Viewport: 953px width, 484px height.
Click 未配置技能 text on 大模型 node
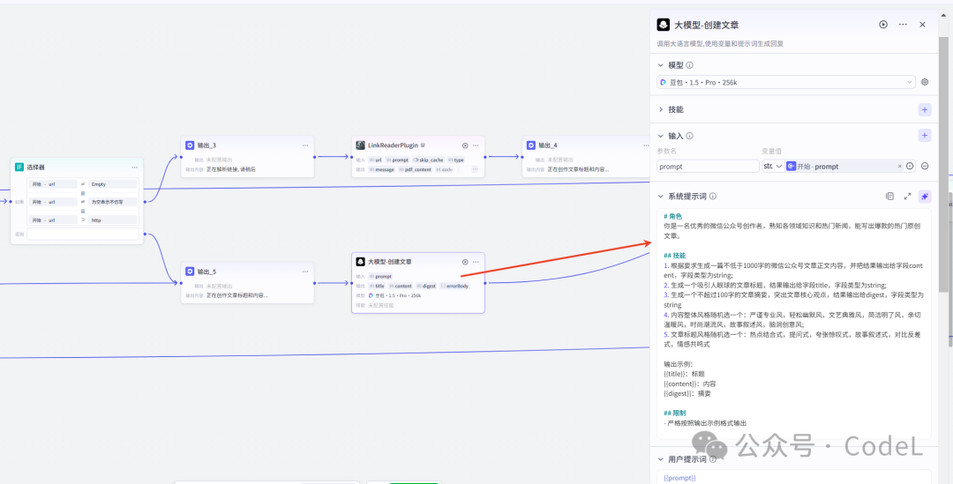tap(380, 305)
